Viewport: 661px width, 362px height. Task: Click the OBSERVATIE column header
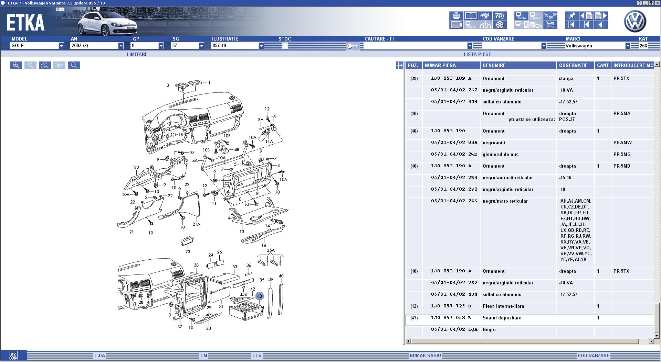[576, 65]
